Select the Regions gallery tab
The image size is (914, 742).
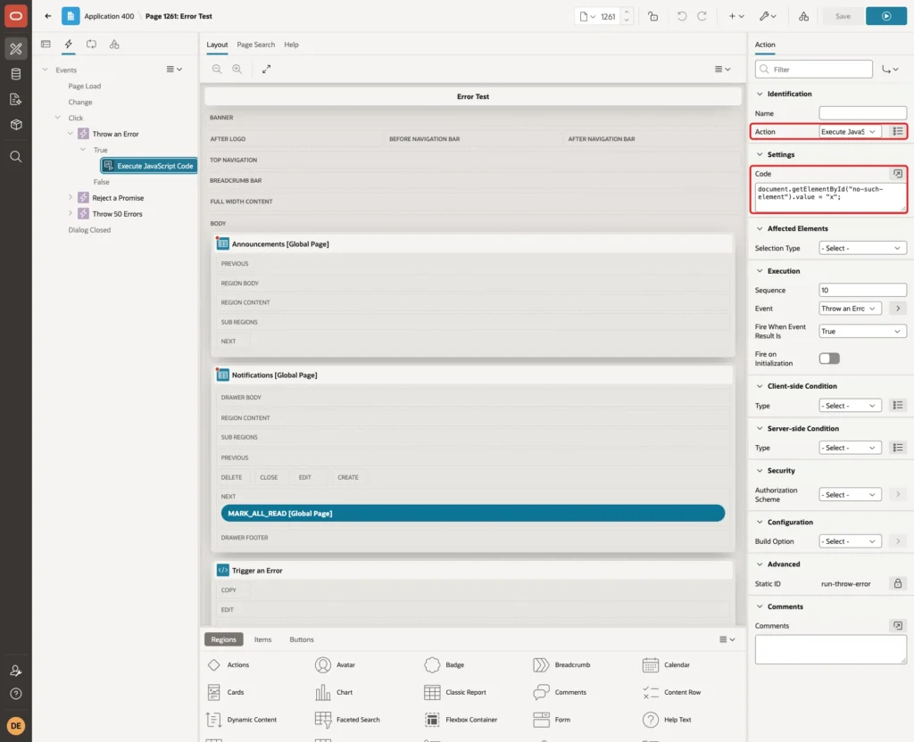(224, 639)
